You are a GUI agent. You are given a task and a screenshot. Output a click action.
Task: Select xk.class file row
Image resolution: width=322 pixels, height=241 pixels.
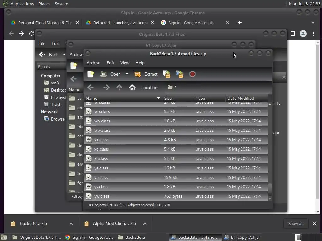click(x=176, y=140)
